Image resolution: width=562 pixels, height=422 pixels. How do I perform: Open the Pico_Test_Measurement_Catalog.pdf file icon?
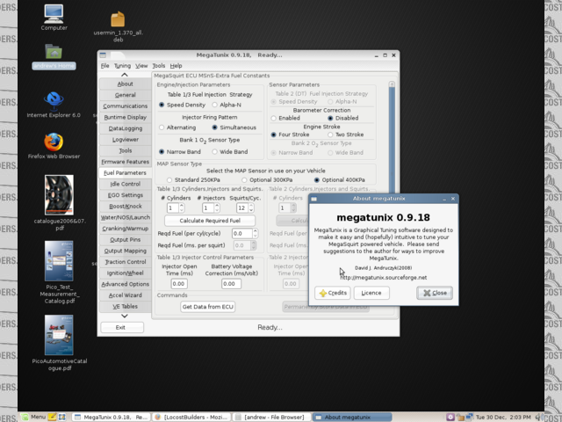[x=59, y=260]
